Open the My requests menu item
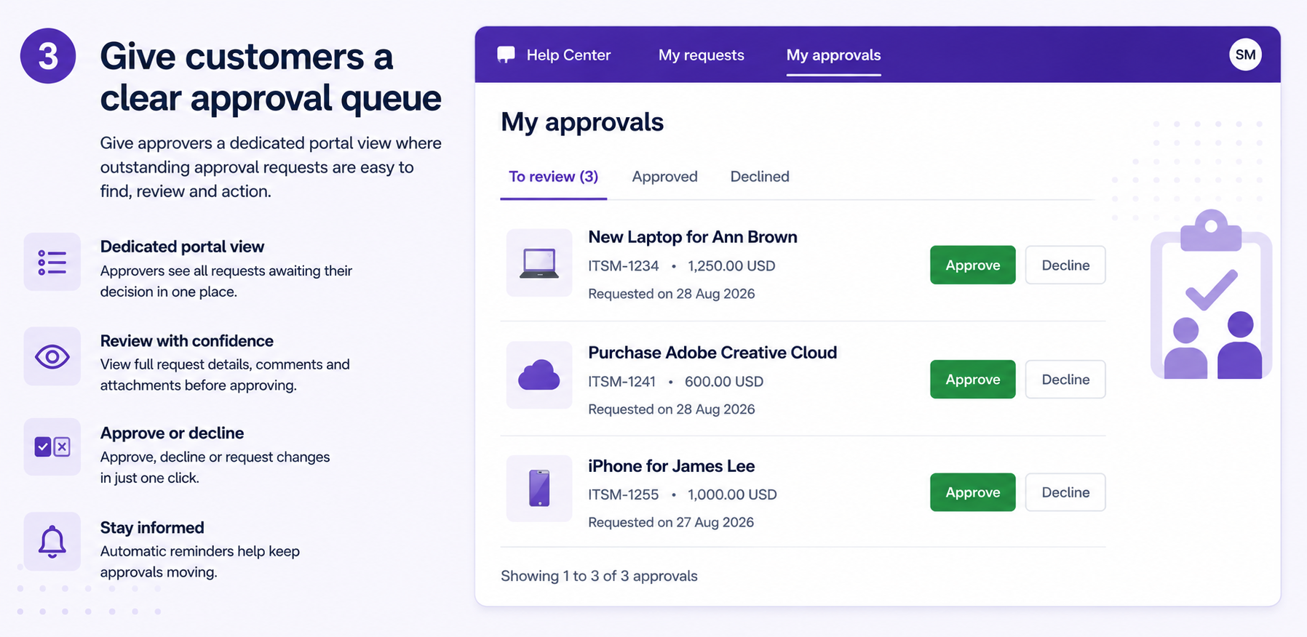This screenshot has height=637, width=1307. [x=701, y=55]
